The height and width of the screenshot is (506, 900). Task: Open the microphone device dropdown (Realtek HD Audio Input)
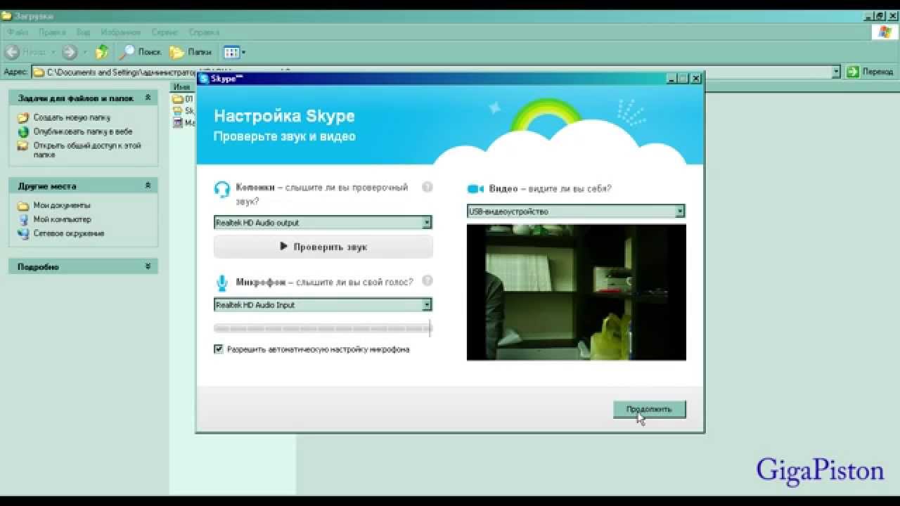click(323, 305)
